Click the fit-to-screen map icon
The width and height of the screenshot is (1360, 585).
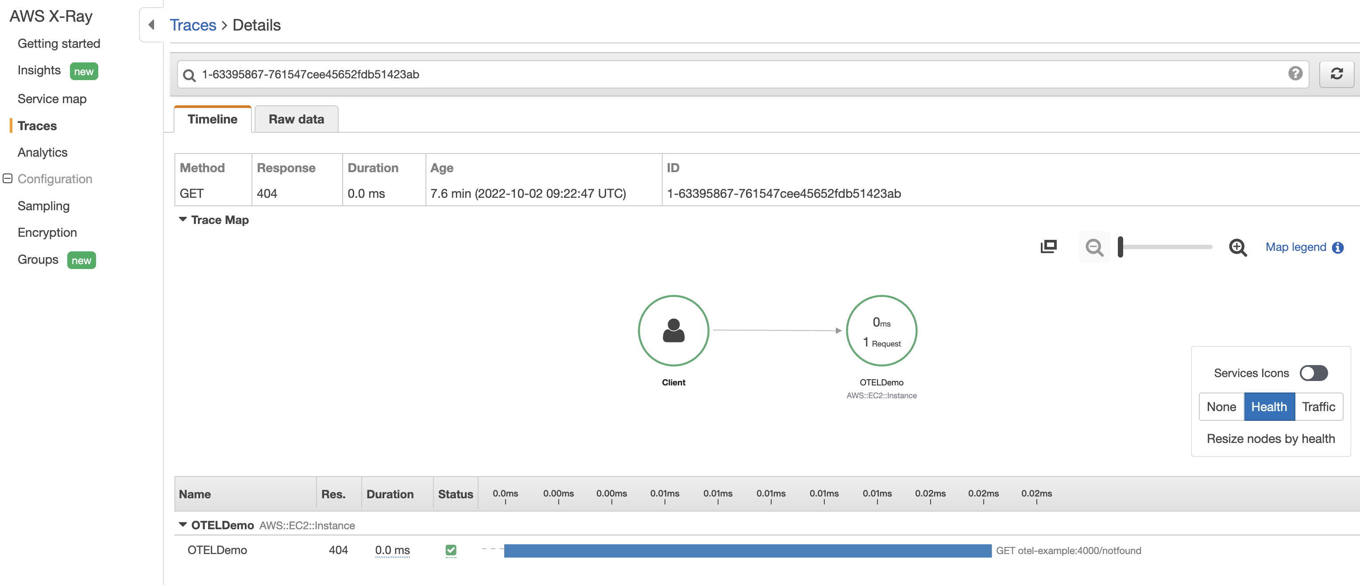point(1048,247)
